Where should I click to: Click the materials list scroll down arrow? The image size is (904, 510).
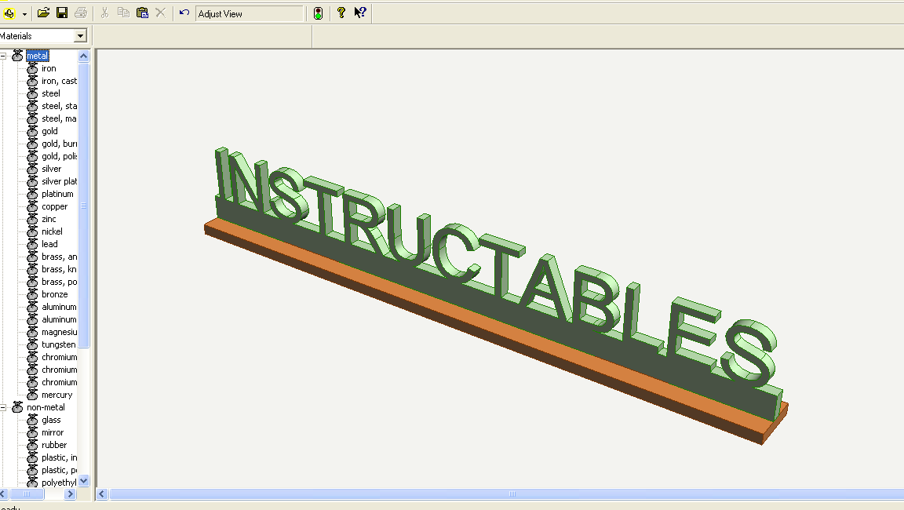click(x=84, y=481)
